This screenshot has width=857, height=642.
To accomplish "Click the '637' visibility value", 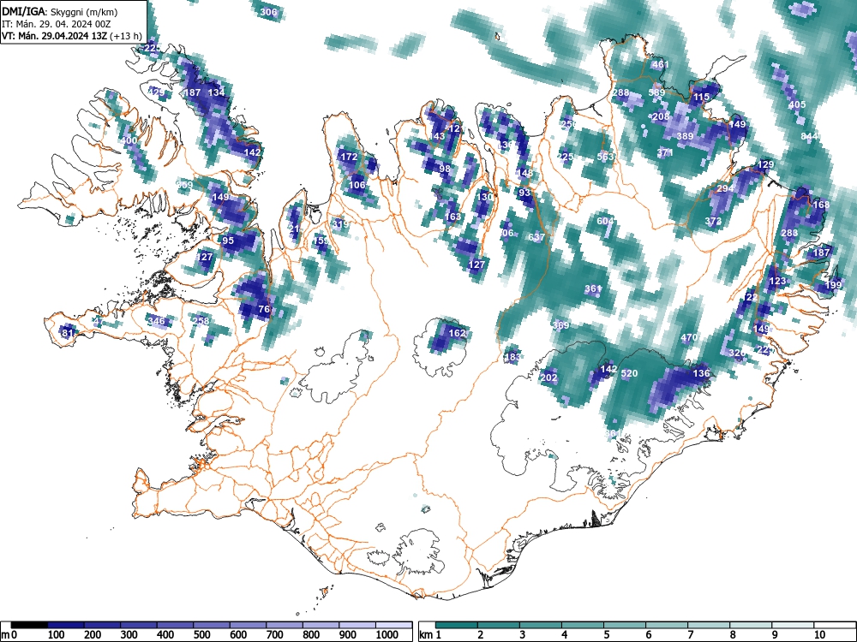I will pos(536,237).
